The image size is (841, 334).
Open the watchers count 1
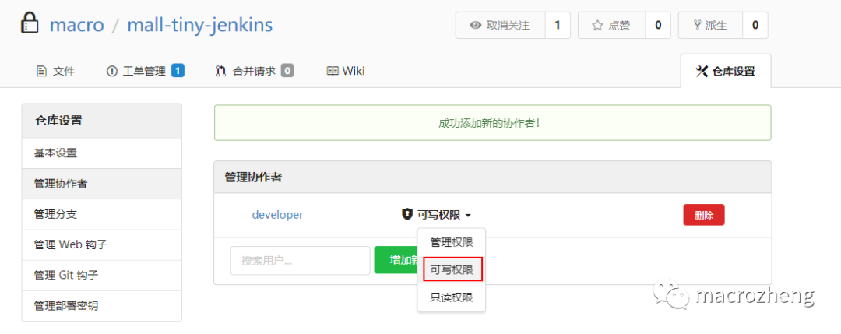(x=558, y=25)
